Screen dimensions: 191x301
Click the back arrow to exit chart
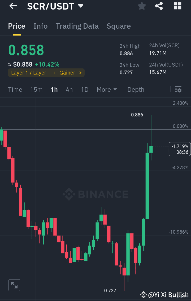(13, 6)
